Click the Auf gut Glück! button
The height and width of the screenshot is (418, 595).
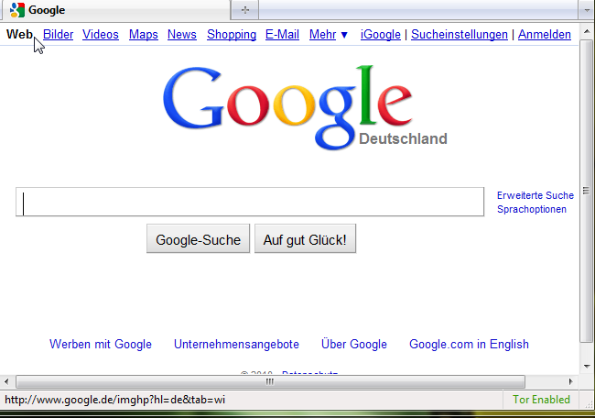pos(305,238)
